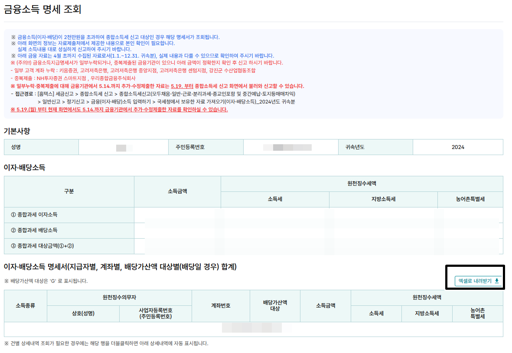Click the 소득금액 header in the 이자·배당소득 summary table
The height and width of the screenshot is (353, 512).
click(x=177, y=191)
